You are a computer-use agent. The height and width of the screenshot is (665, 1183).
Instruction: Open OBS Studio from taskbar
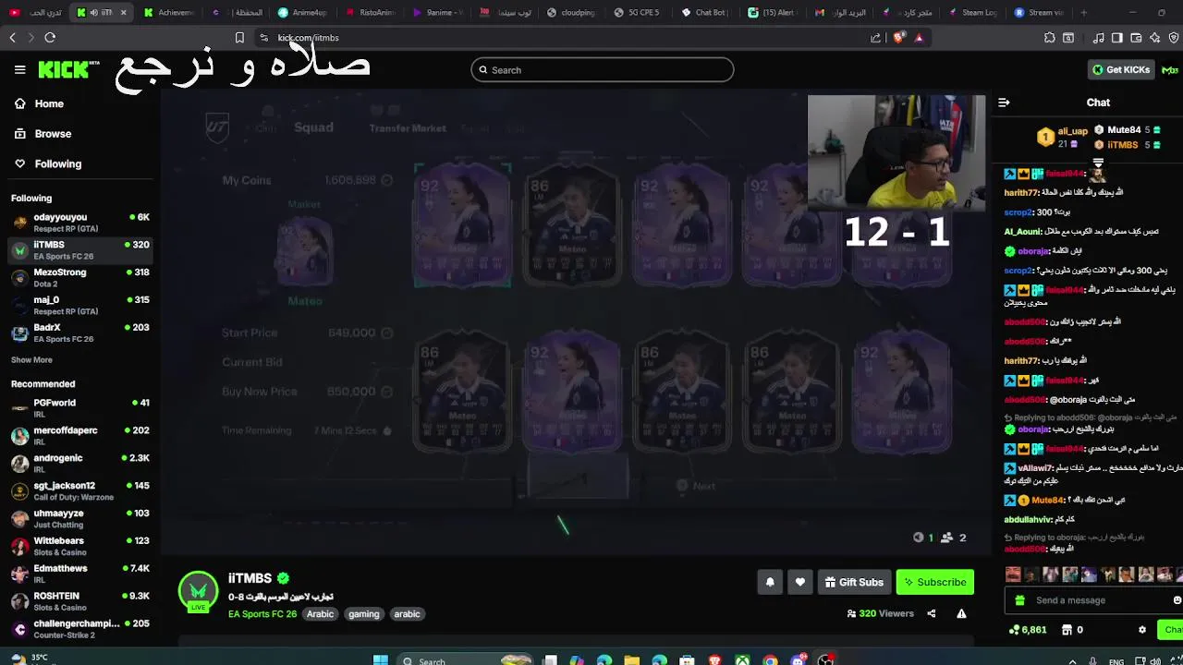[x=825, y=660]
